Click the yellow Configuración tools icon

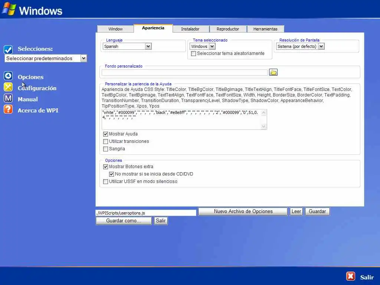[8, 87]
